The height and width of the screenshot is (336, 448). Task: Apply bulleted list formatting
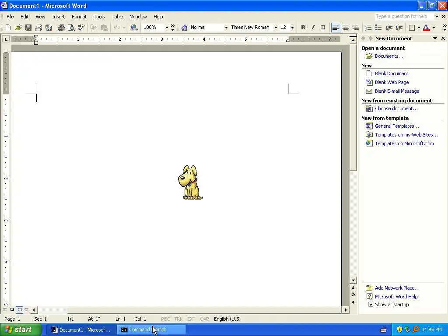pos(378,28)
